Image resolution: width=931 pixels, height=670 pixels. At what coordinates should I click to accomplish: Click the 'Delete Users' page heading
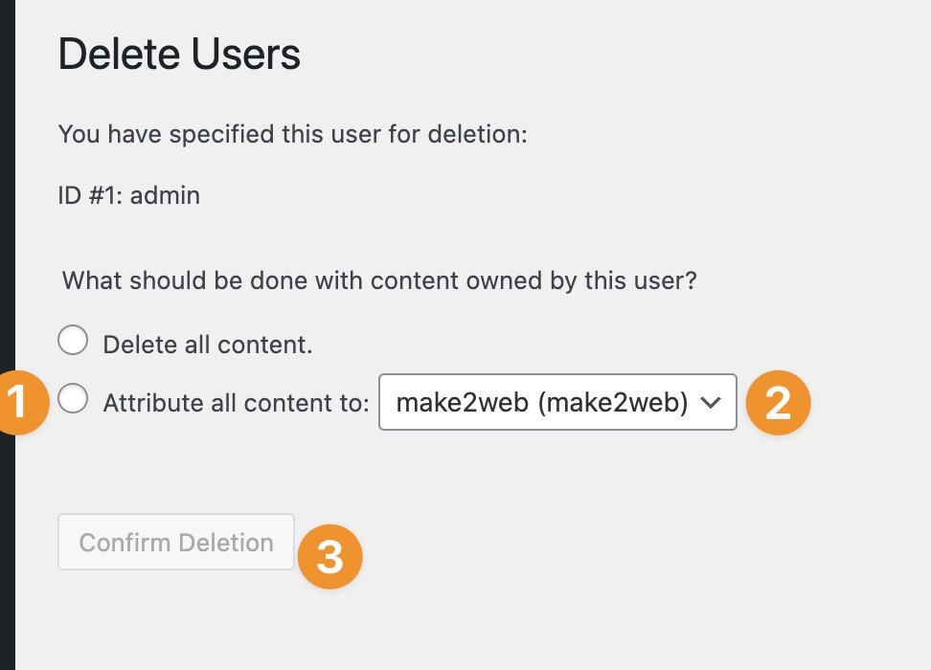click(x=179, y=54)
